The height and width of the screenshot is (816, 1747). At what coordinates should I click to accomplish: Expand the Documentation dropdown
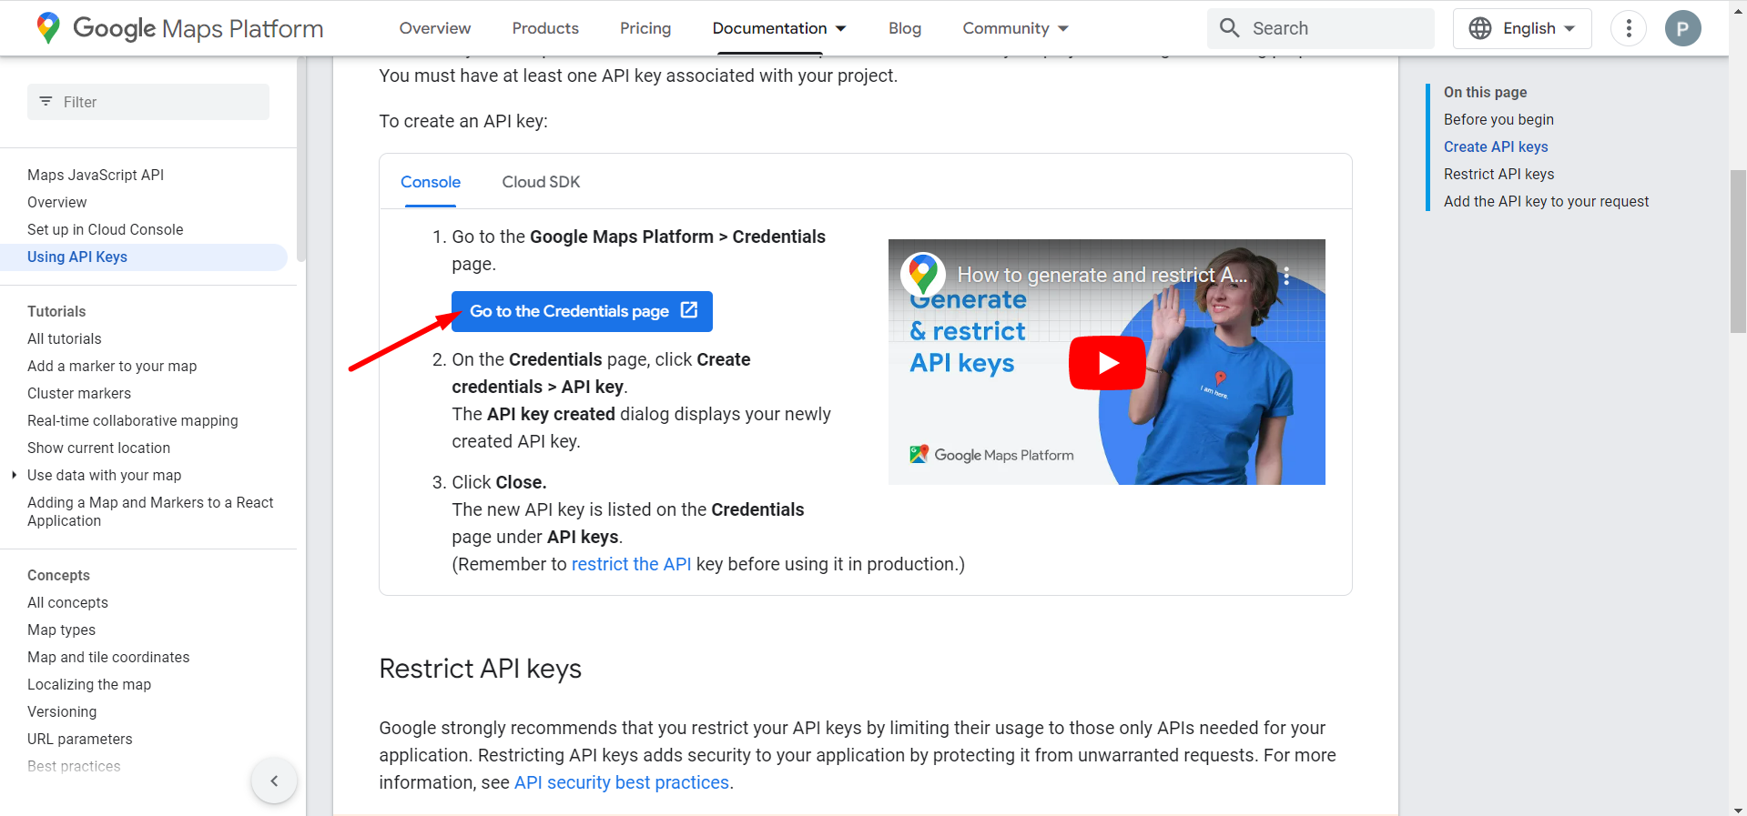[779, 28]
